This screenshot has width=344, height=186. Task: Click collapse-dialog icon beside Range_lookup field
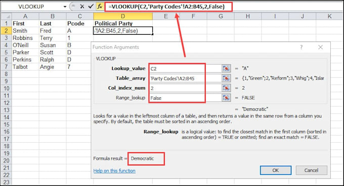(226, 98)
